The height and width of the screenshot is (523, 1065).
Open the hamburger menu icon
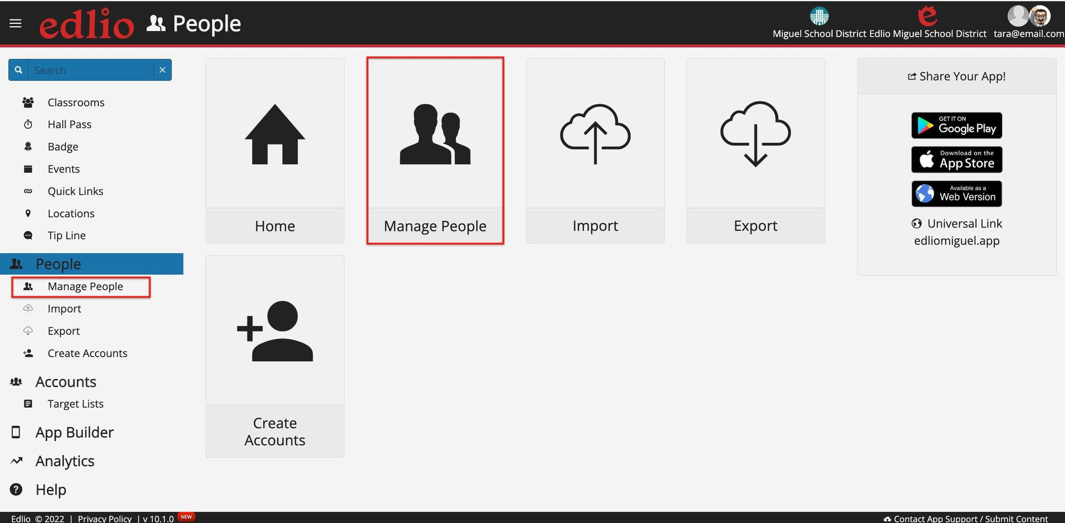[x=16, y=23]
